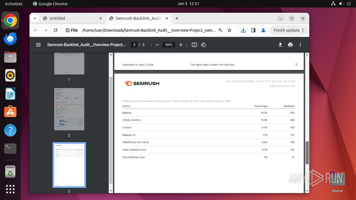Open Activities overview

14,4
